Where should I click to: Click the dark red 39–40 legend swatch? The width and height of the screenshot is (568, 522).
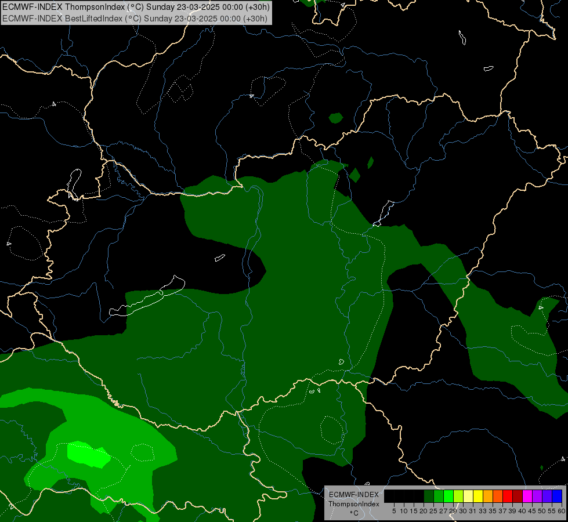(x=518, y=496)
